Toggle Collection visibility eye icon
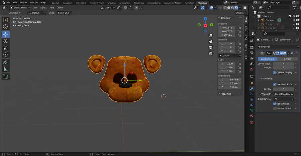This screenshot has height=156, width=301. coord(294,16)
